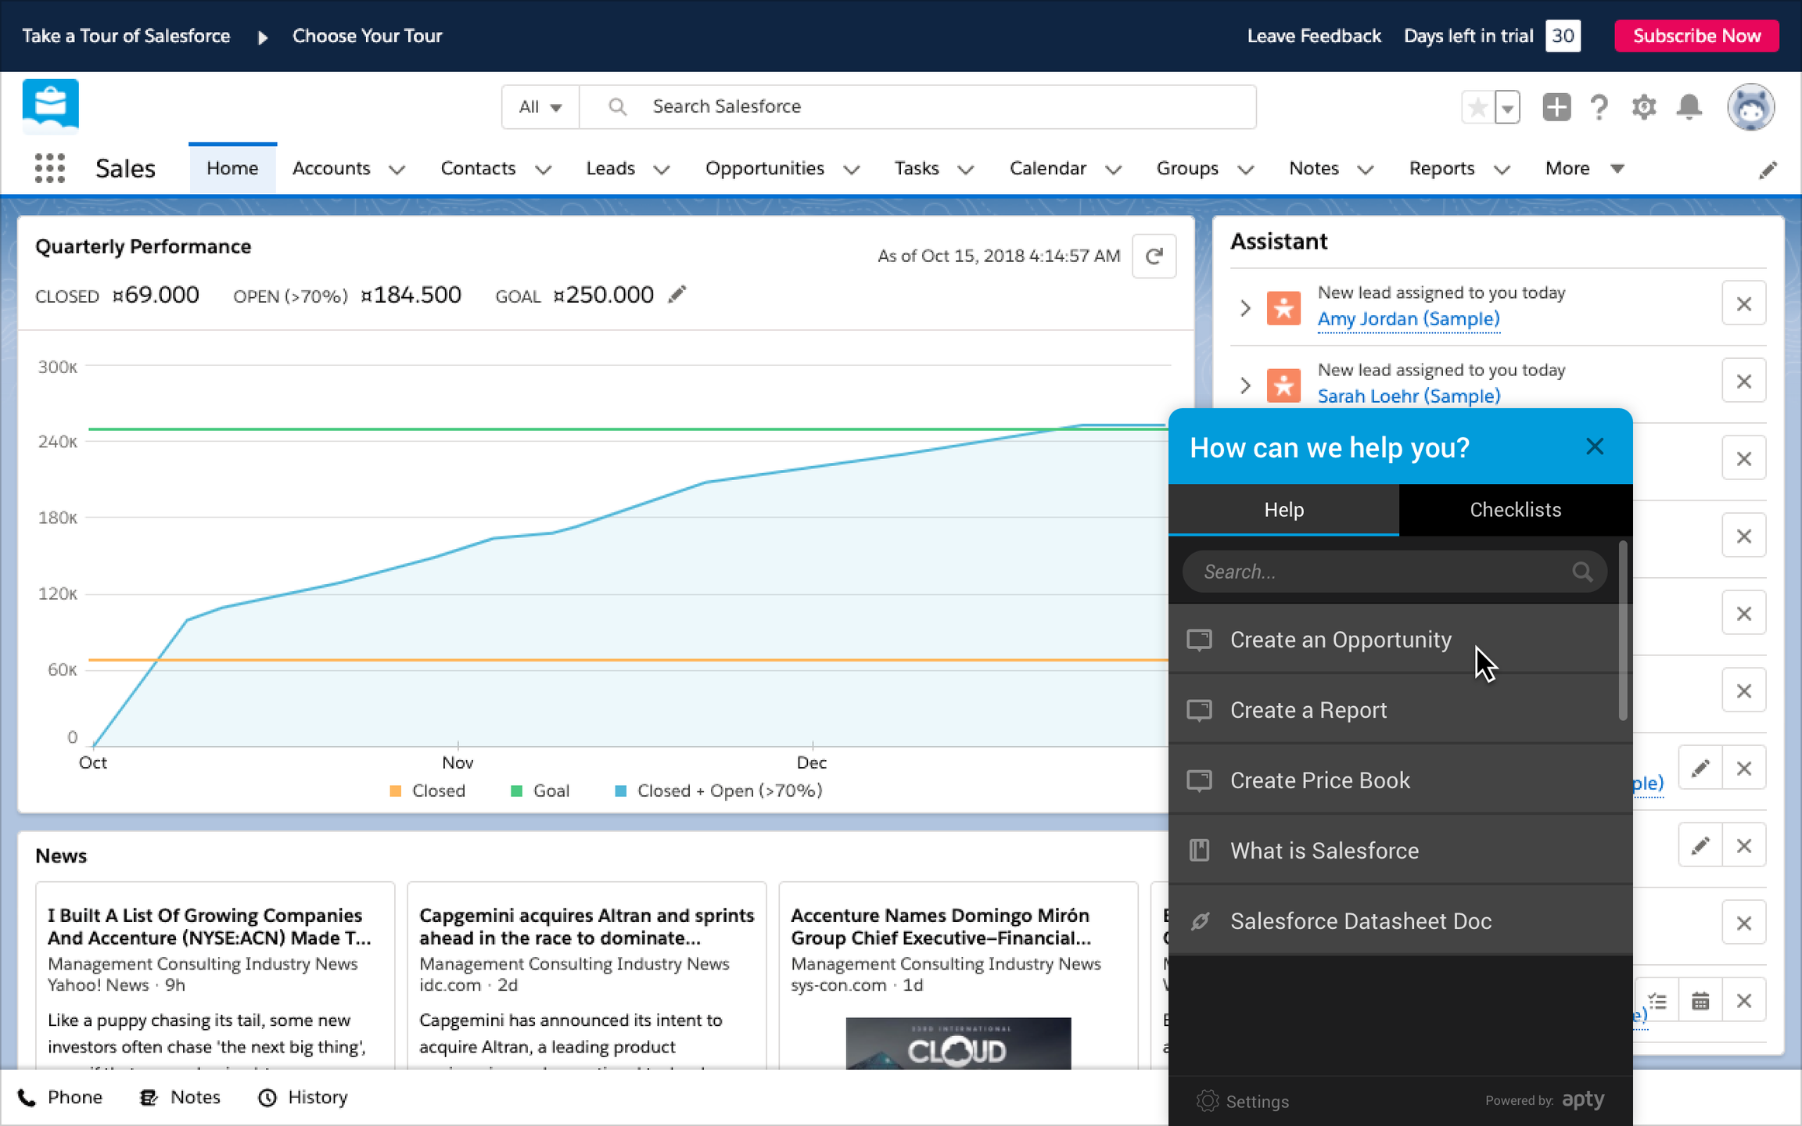Screen dimensions: 1802x1126
Task: Refresh the Quarterly Performance chart
Action: (1154, 256)
